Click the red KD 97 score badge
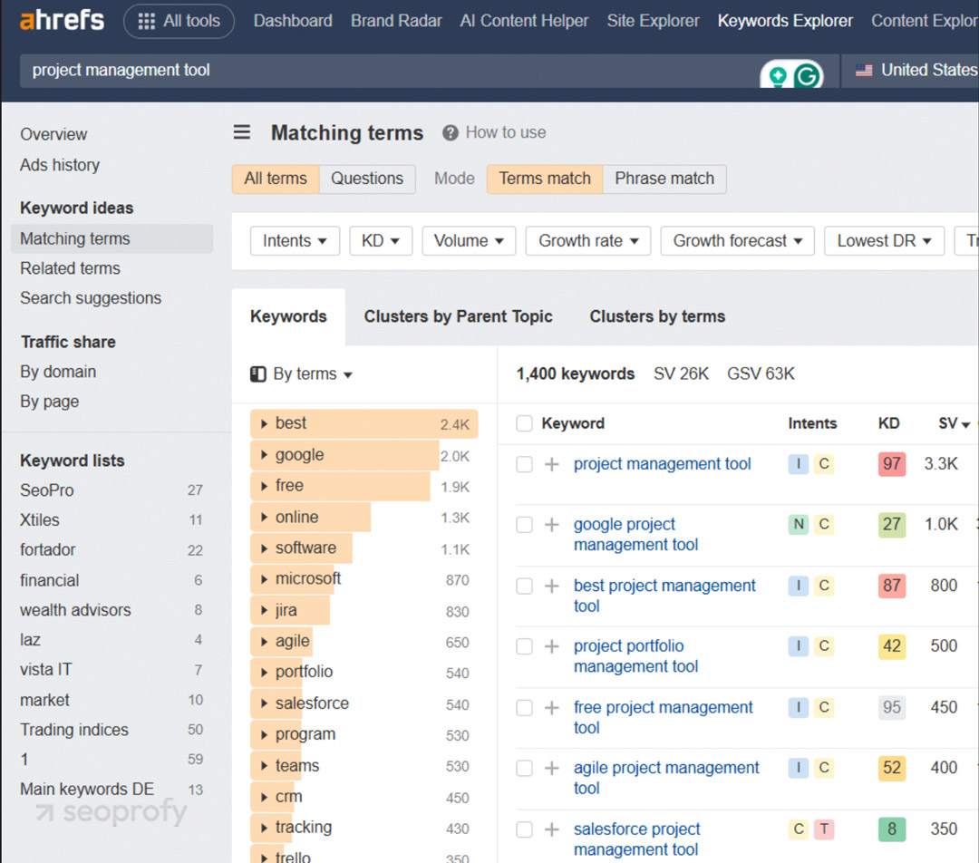979x863 pixels. 892,464
